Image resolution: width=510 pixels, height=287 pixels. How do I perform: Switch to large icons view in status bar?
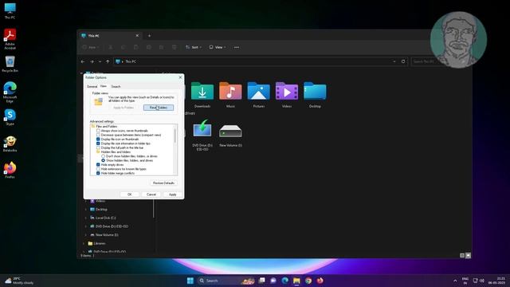point(468,255)
